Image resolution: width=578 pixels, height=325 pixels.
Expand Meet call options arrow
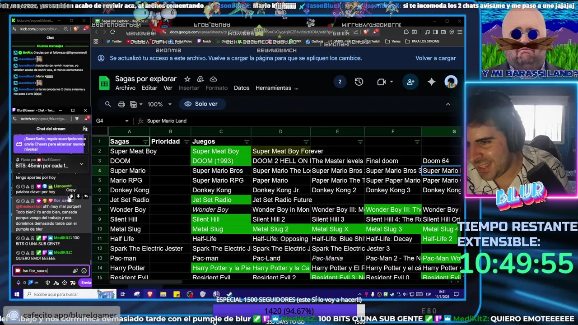391,82
